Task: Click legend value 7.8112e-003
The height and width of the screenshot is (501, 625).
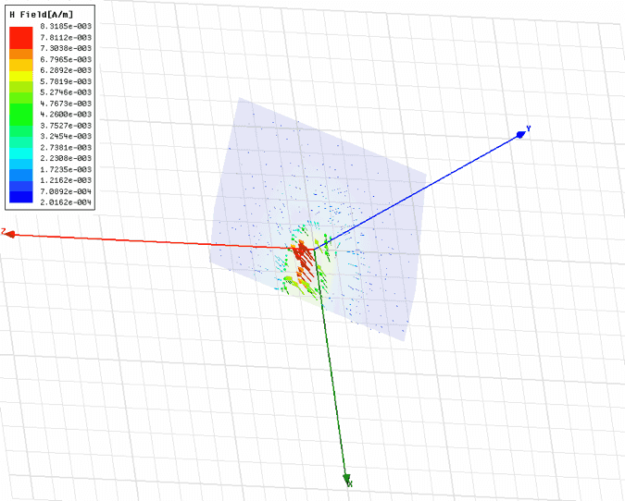Action: 66,37
